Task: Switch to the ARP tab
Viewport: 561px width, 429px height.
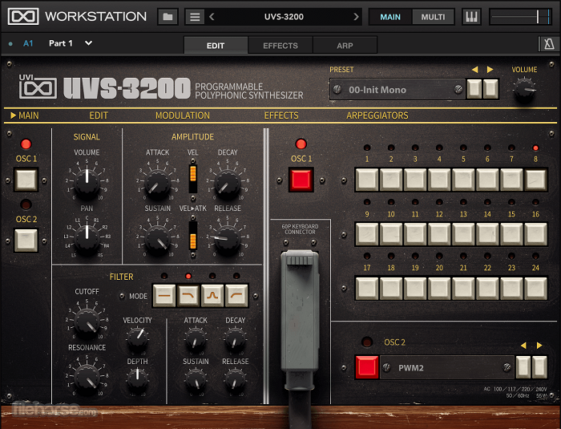Action: pos(345,46)
